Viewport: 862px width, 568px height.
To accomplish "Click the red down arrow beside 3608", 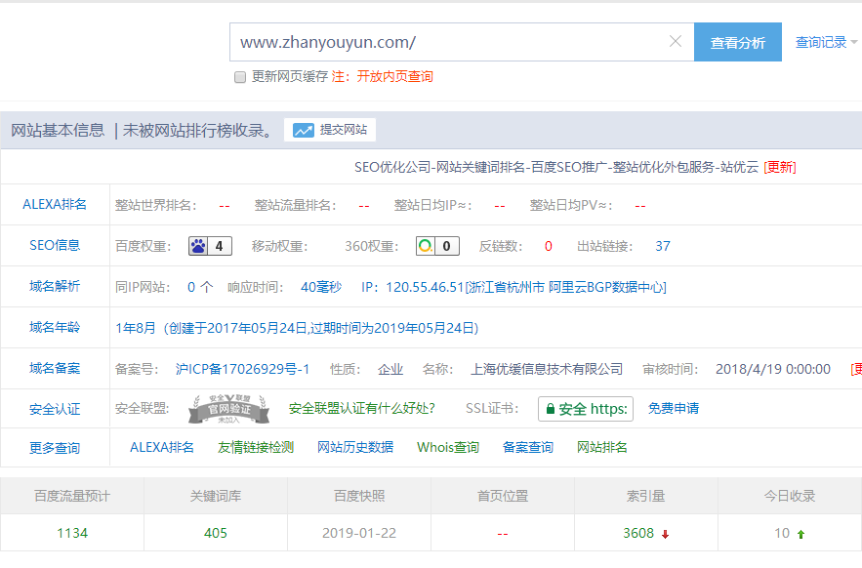I will (x=665, y=534).
